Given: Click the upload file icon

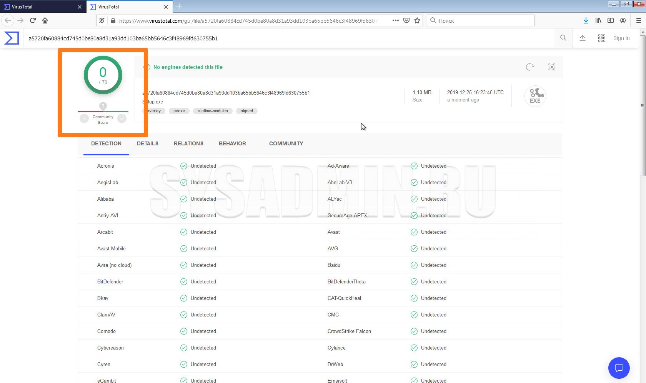Looking at the screenshot, I should click(x=583, y=38).
